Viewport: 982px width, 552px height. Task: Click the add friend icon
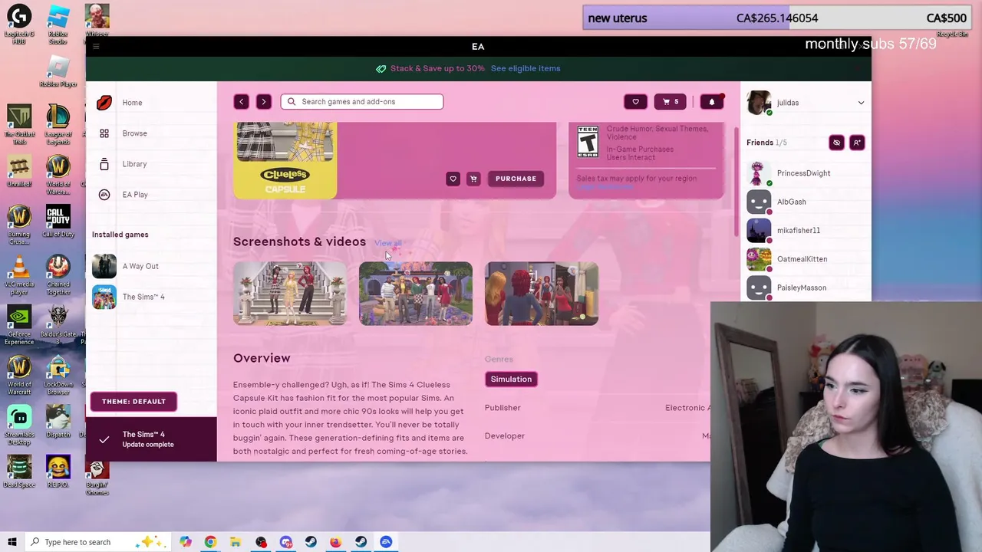(857, 143)
